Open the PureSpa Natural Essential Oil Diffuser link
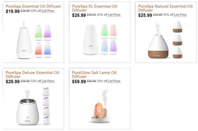The height and width of the screenshot is (131, 198). (165, 8)
